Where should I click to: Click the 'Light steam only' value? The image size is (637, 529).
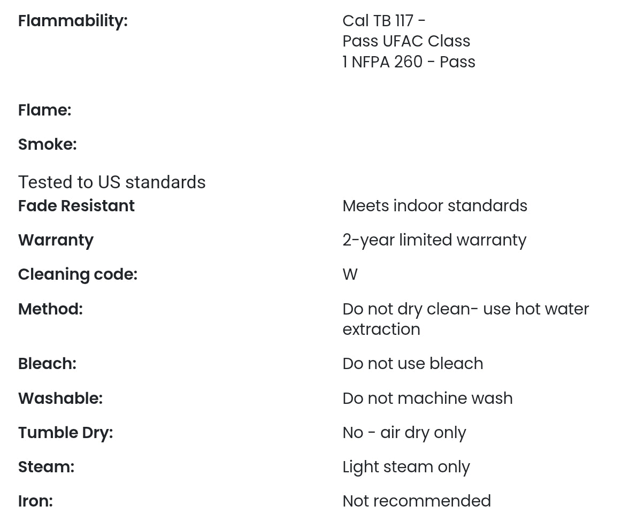pyautogui.click(x=405, y=467)
